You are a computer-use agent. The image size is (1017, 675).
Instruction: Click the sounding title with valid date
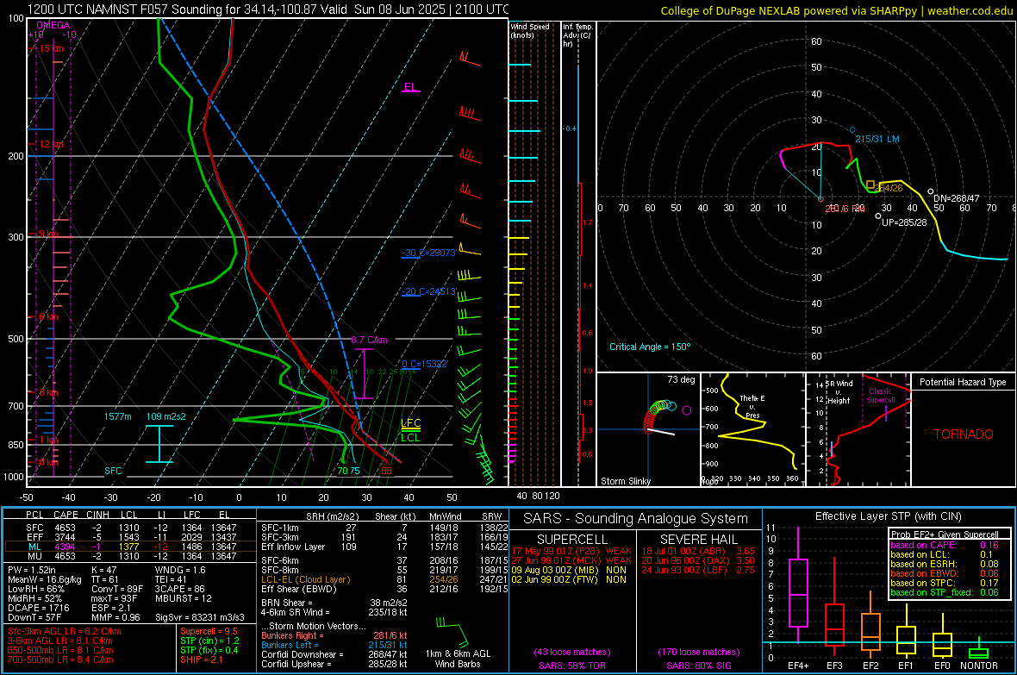click(269, 9)
